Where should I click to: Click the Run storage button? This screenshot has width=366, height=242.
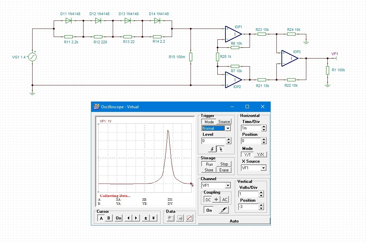[209, 164]
